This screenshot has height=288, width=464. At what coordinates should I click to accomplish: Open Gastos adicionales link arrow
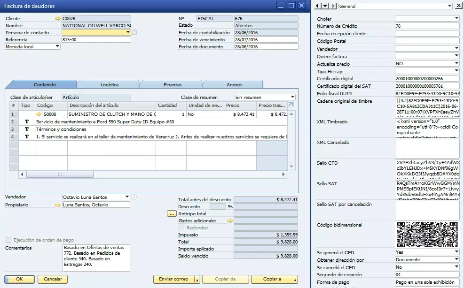[x=230, y=220]
